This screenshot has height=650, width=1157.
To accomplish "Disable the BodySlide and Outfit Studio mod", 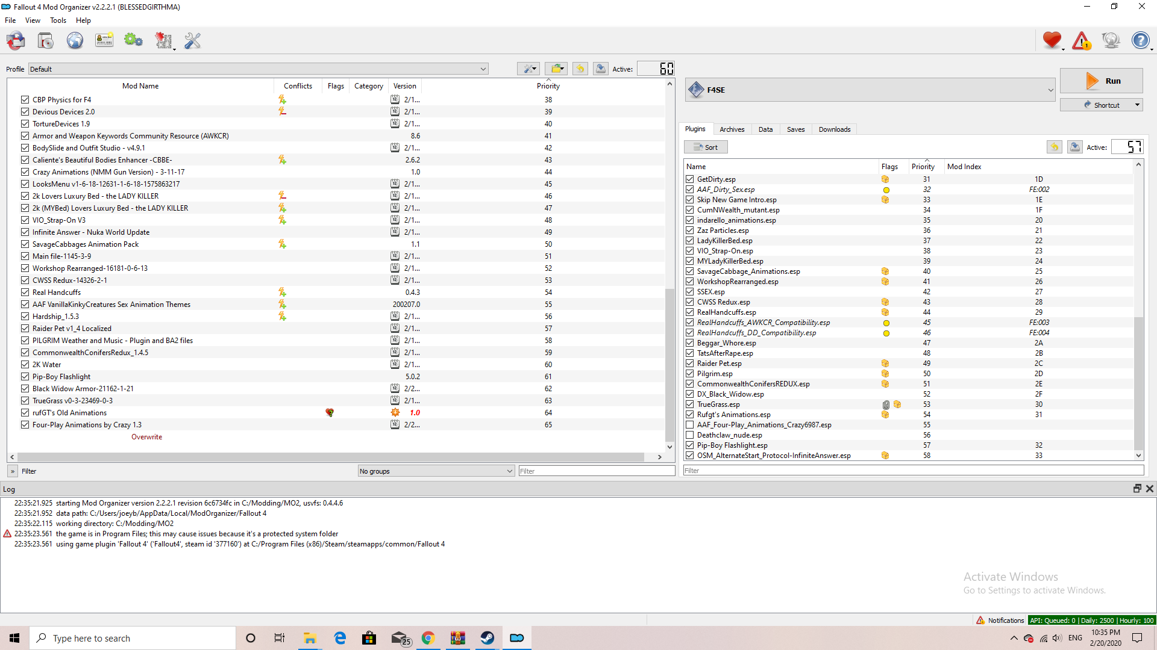I will (x=25, y=147).
